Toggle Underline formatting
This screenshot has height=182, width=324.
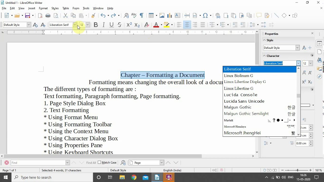click(x=112, y=25)
